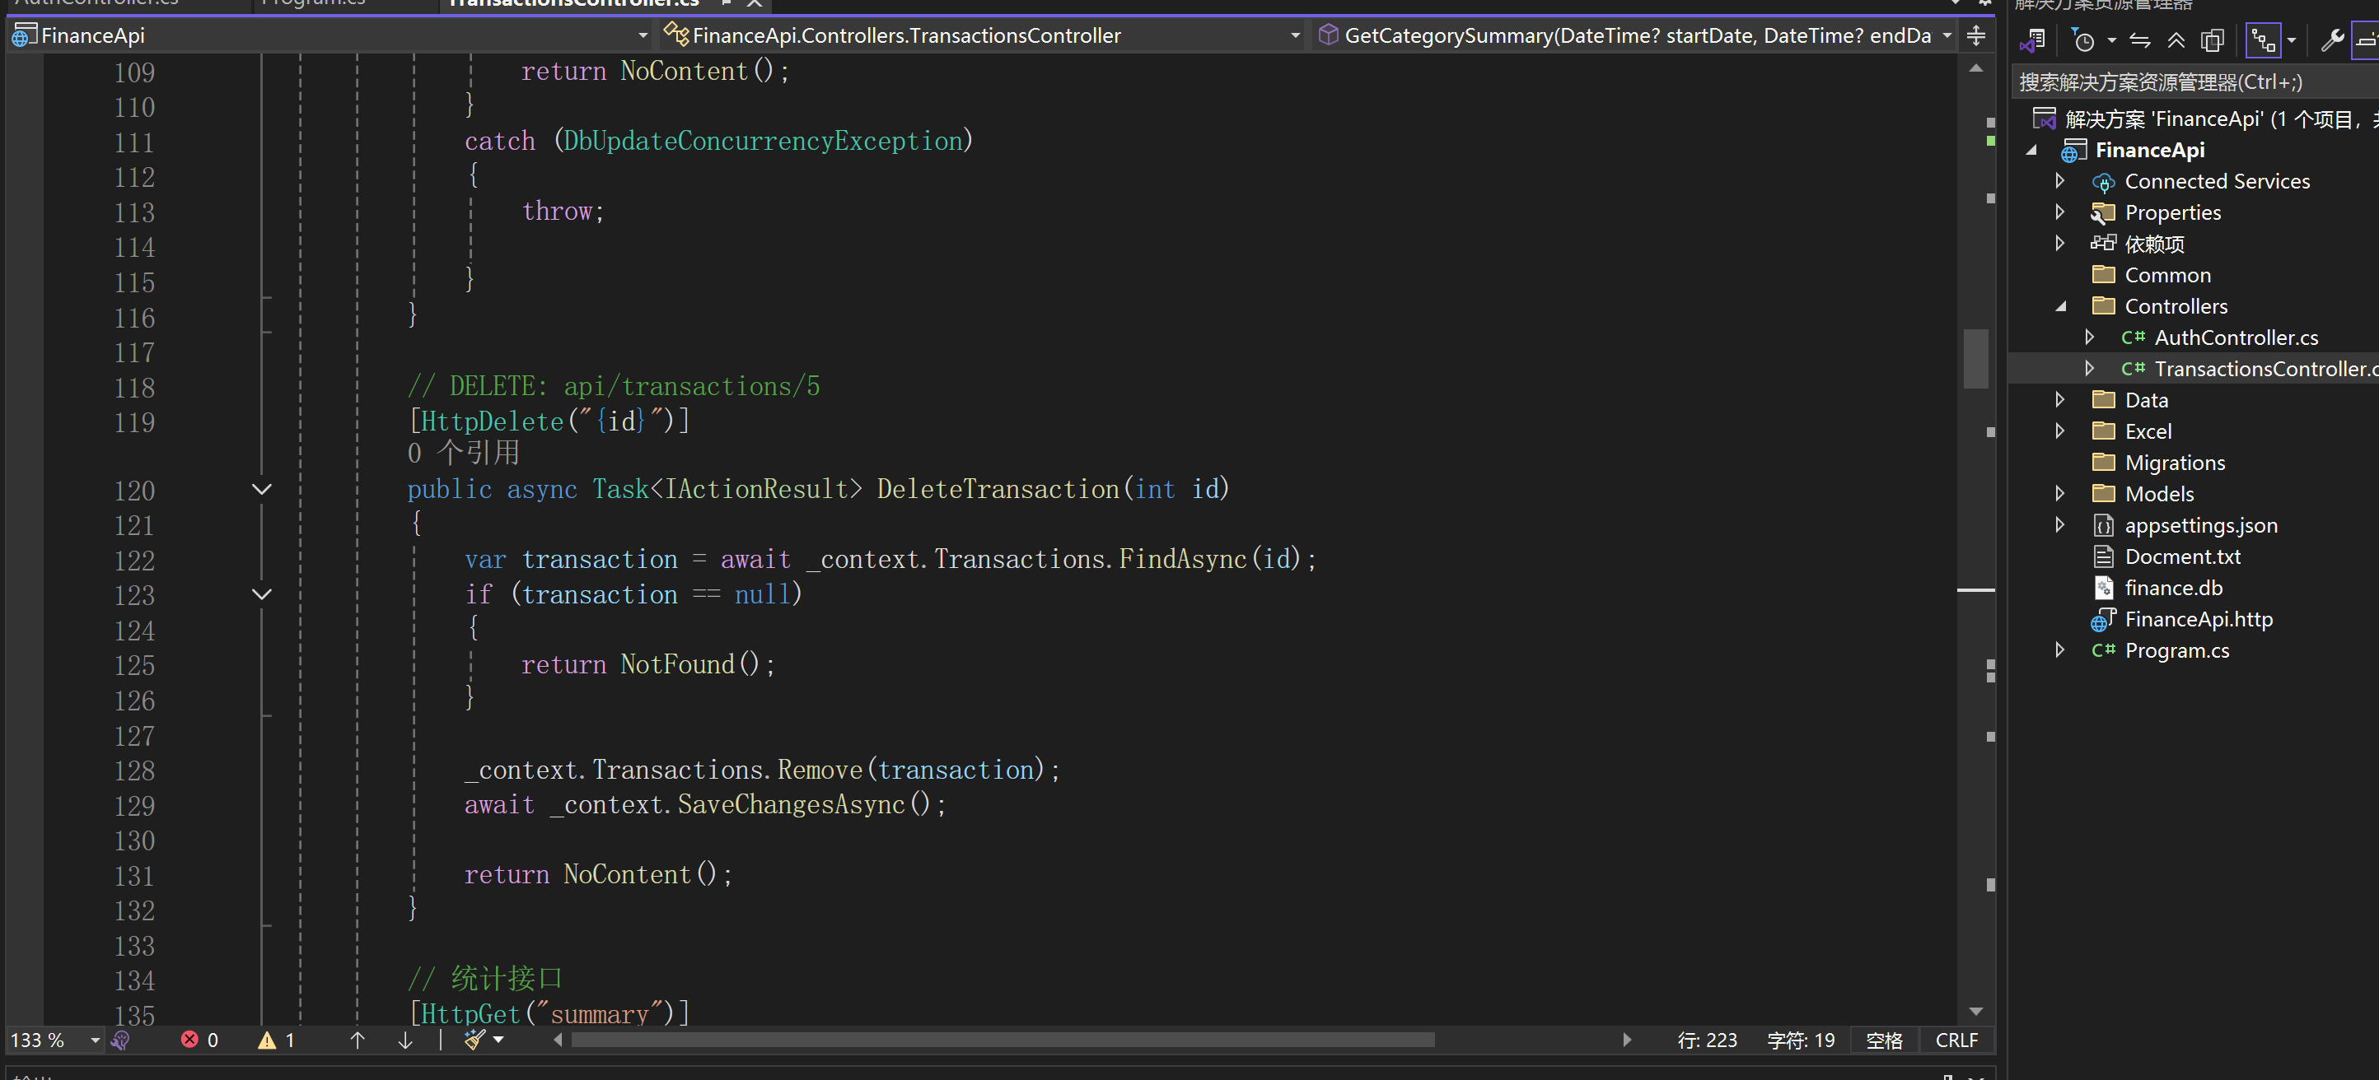Click the Pending Changes Filter clock icon
The image size is (2379, 1080).
(x=2084, y=40)
